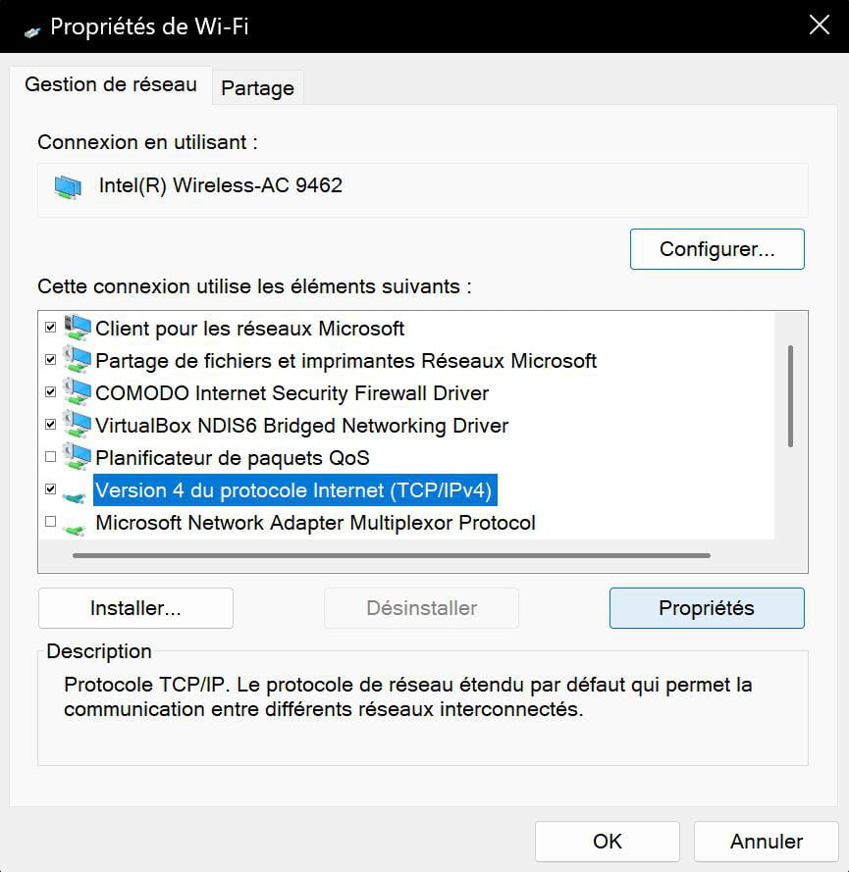Click the vertical scrollbar of the components list
The height and width of the screenshot is (872, 849).
[x=790, y=396]
